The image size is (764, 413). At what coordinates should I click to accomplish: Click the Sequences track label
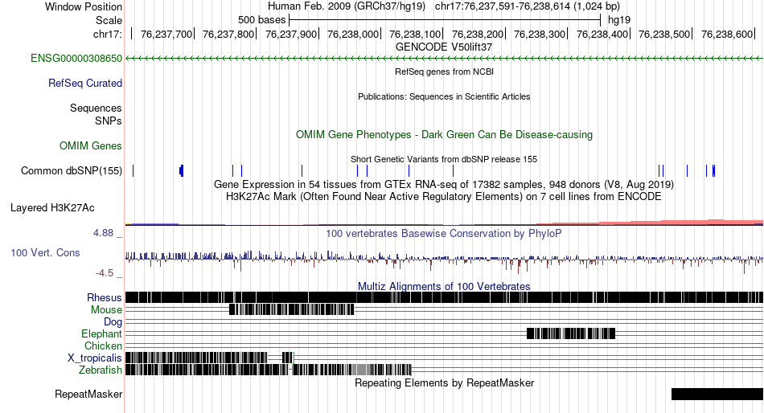point(96,108)
